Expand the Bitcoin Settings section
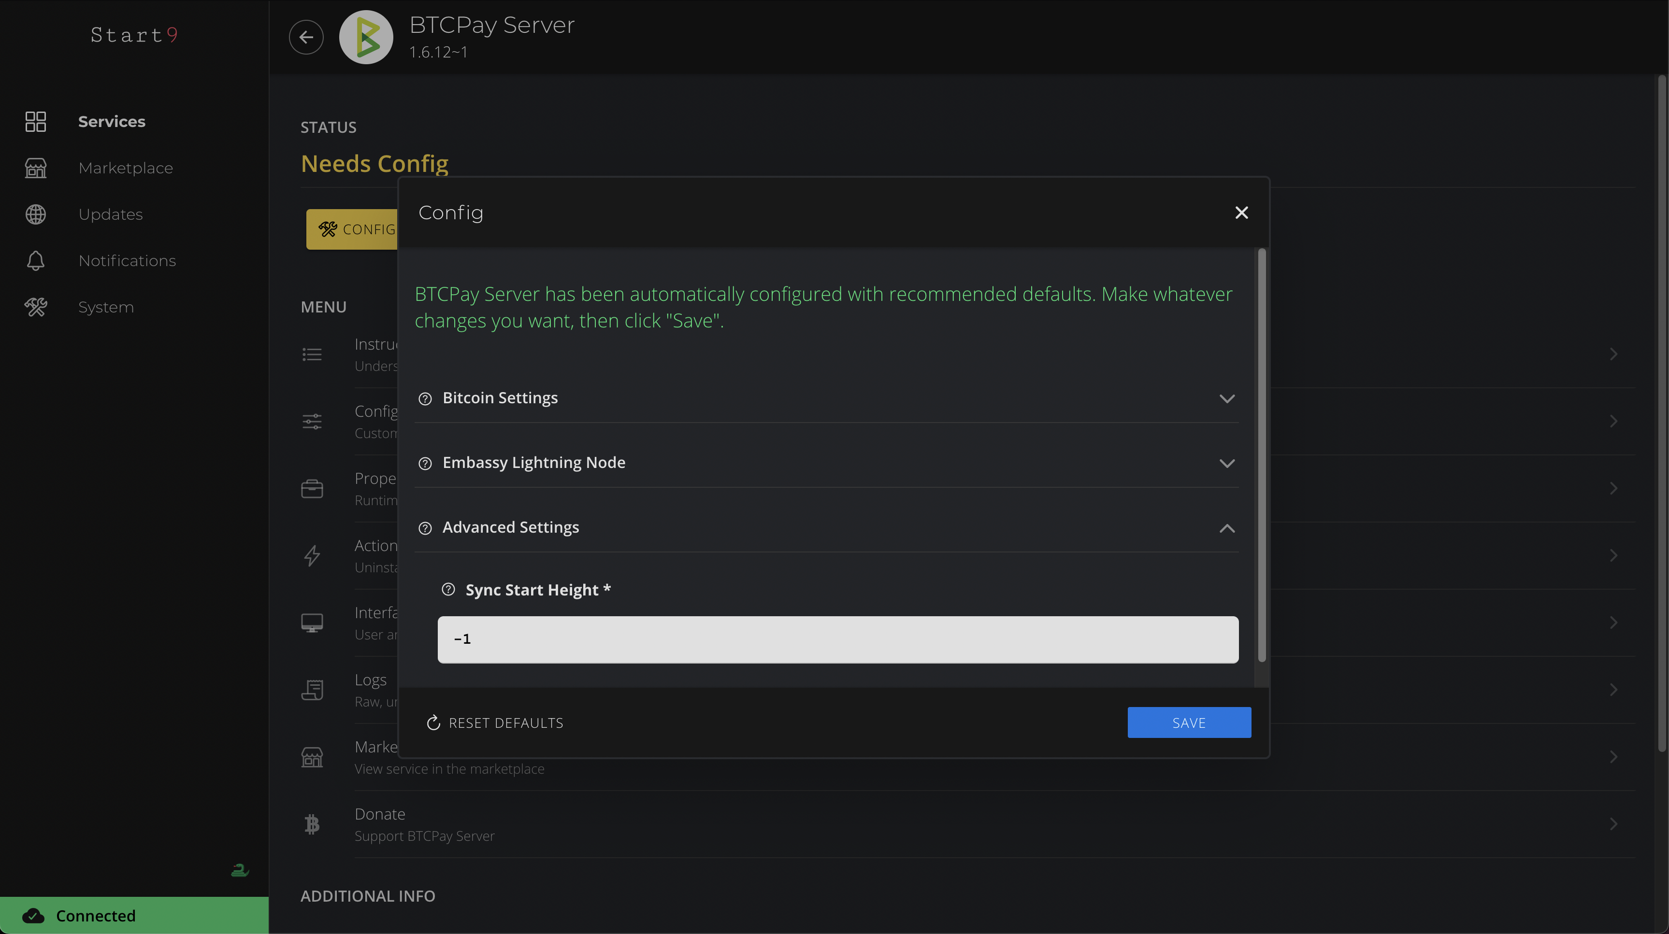 click(1226, 398)
